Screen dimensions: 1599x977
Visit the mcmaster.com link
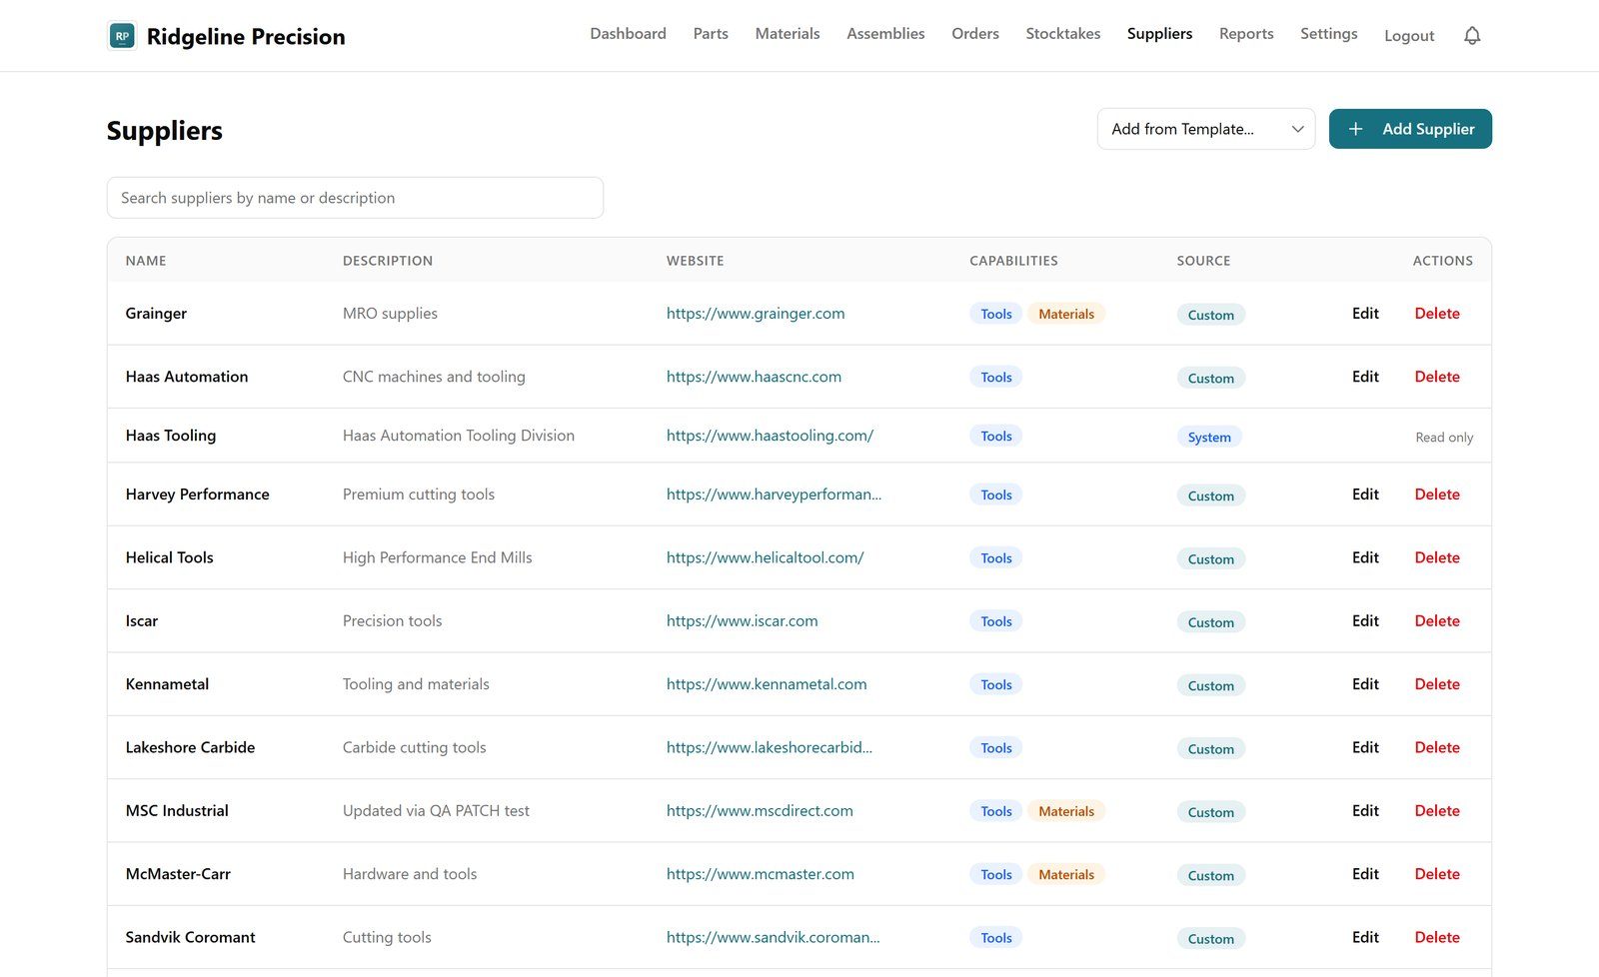click(761, 874)
